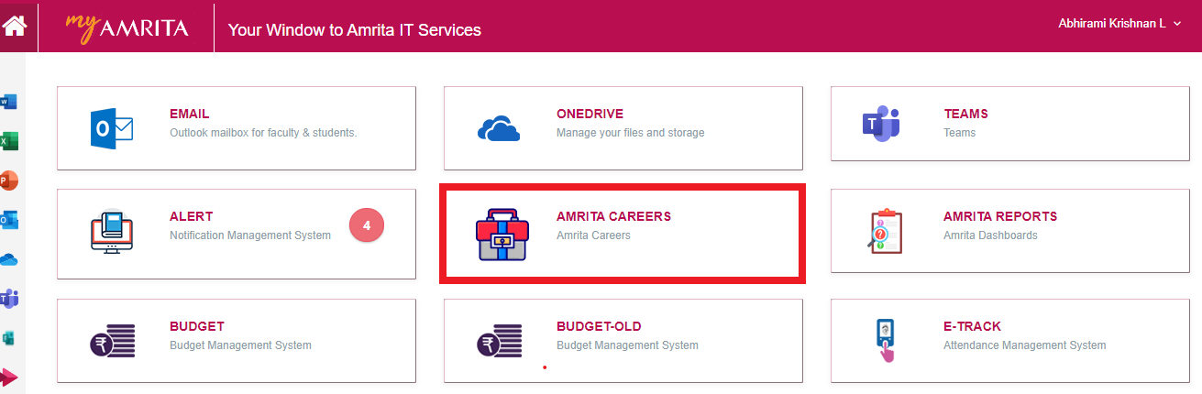Open the EMAIL tile link
The width and height of the screenshot is (1202, 394).
(189, 115)
